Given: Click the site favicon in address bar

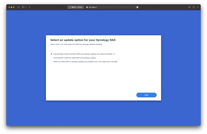Looking at the screenshot, I should point(87,7).
